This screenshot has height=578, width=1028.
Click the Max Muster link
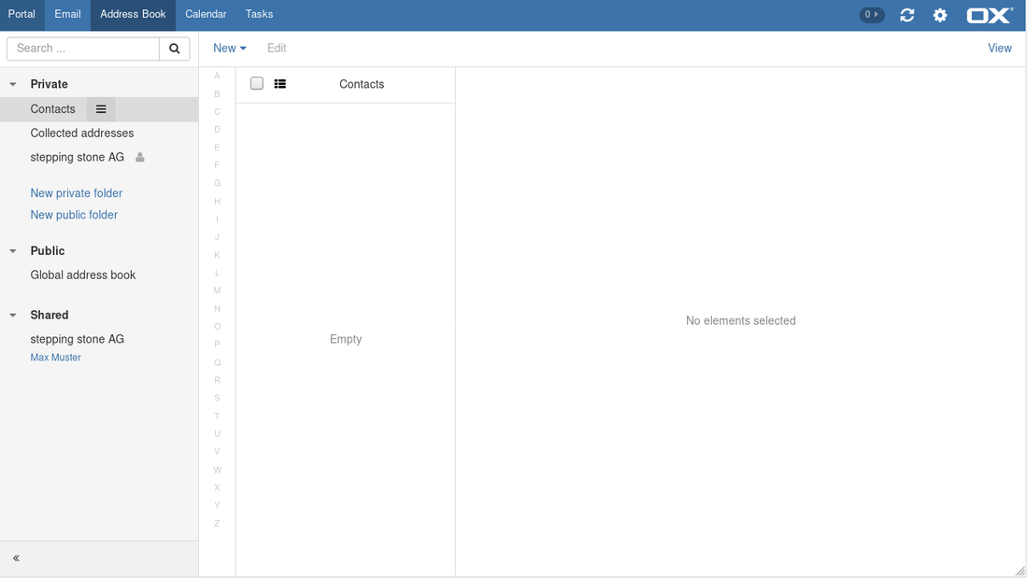[x=56, y=358]
